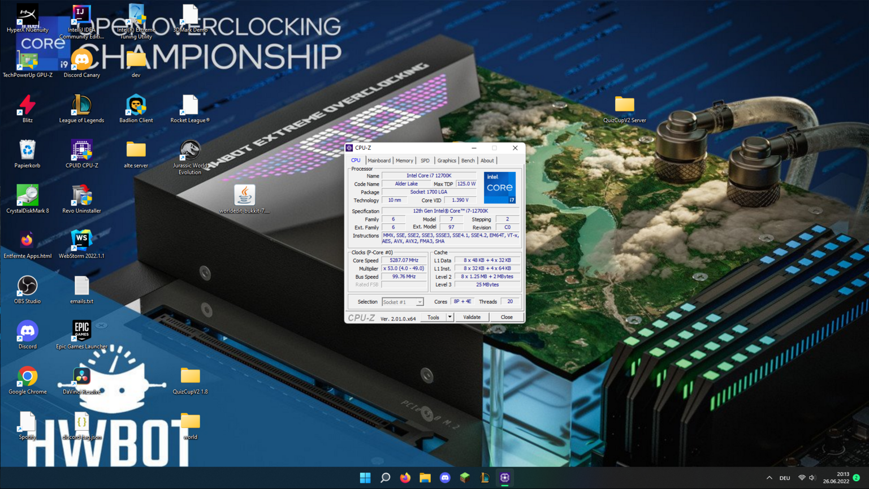Open the Blitz desktop shortcut
The height and width of the screenshot is (489, 869).
(x=27, y=109)
